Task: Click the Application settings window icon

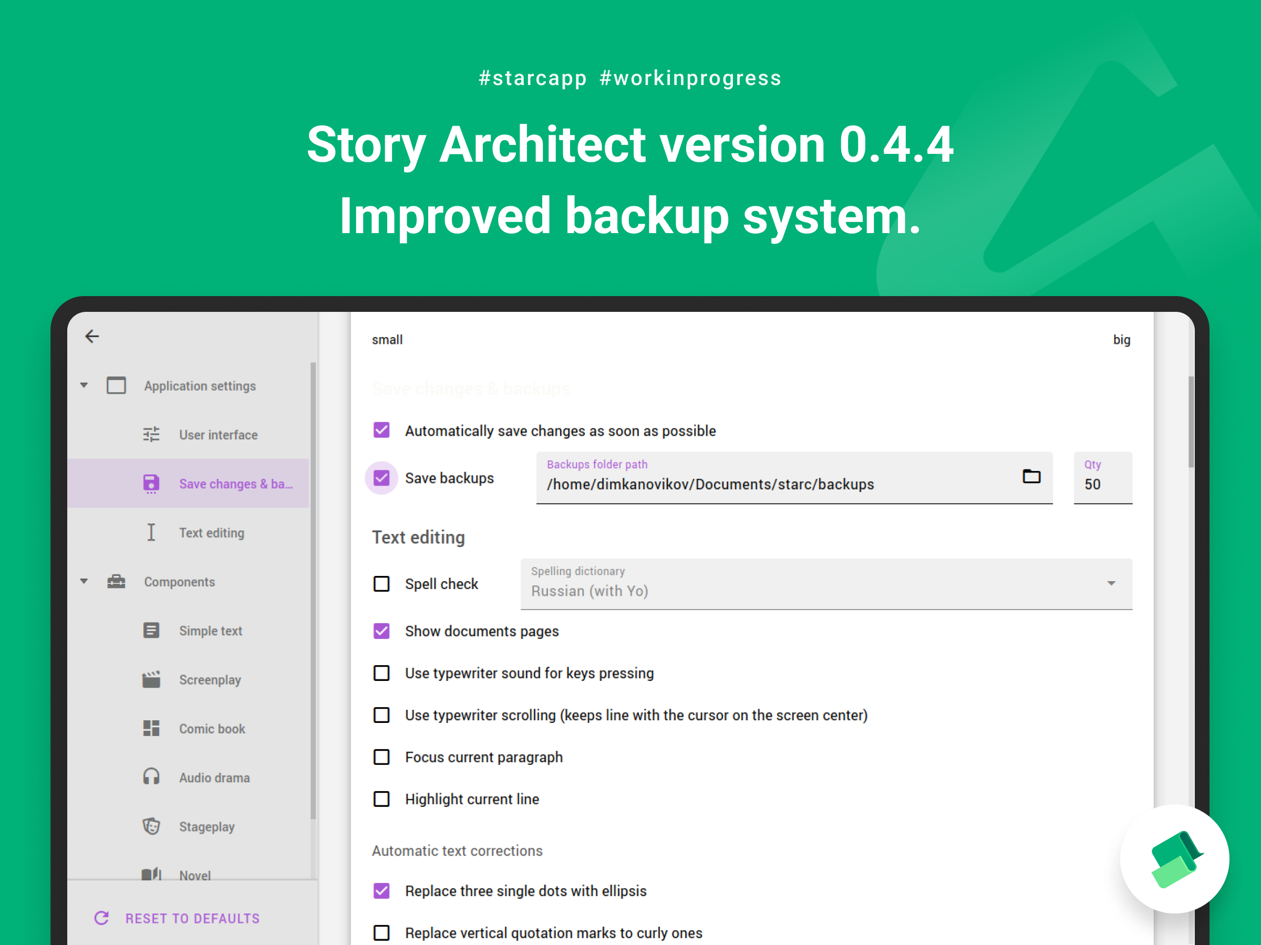Action: point(116,386)
